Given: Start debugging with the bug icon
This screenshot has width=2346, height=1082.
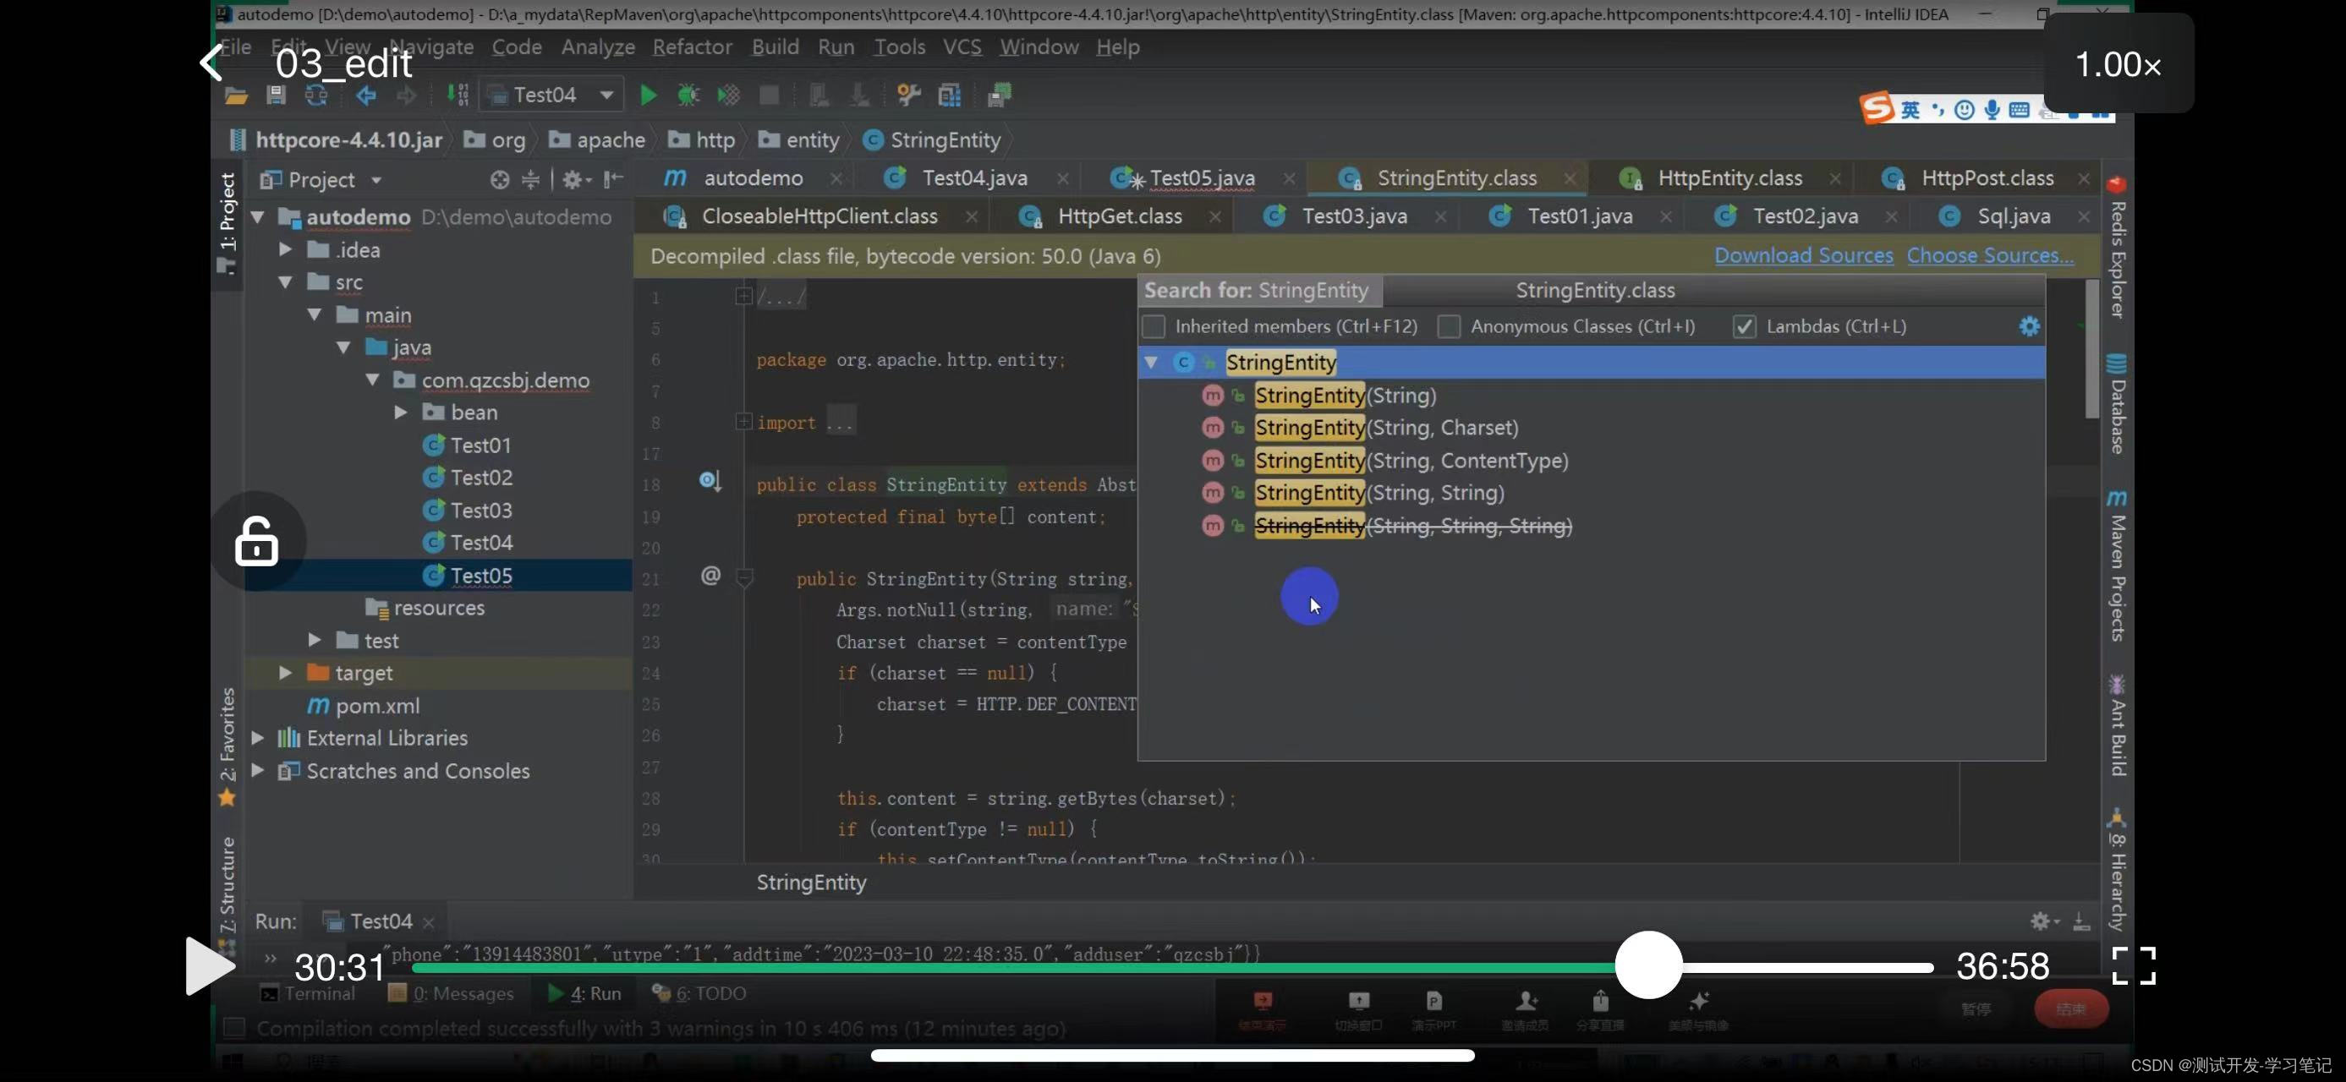Looking at the screenshot, I should 688,95.
